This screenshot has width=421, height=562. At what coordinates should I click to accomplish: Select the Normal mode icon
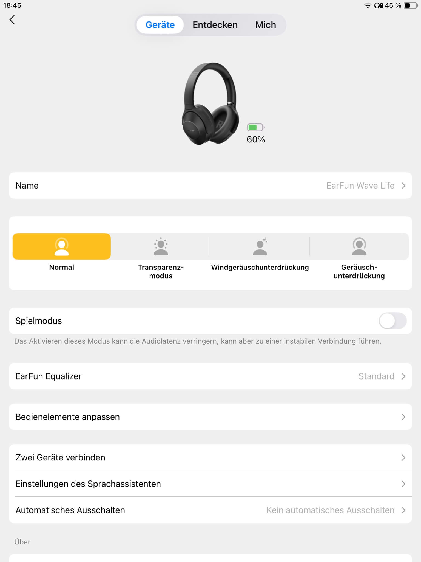(62, 246)
